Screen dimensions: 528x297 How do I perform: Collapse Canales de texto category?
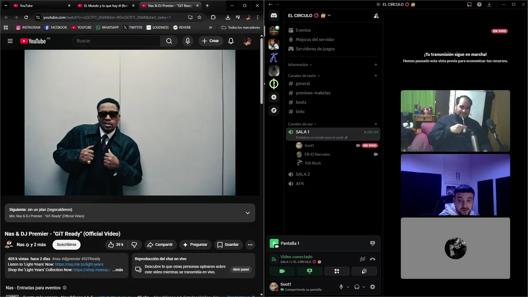304,76
